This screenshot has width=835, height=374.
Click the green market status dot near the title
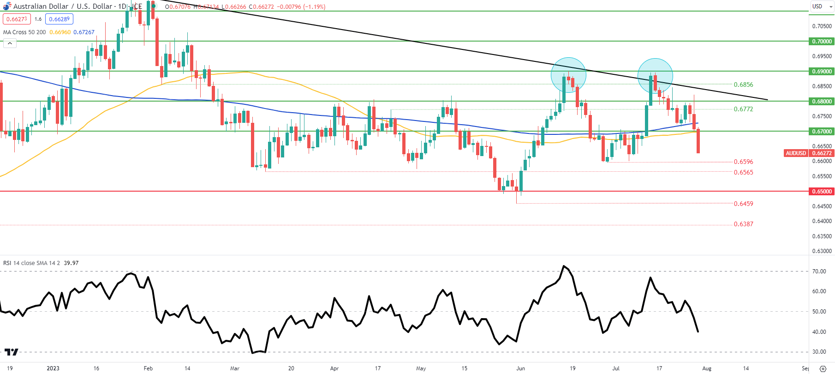[154, 6]
